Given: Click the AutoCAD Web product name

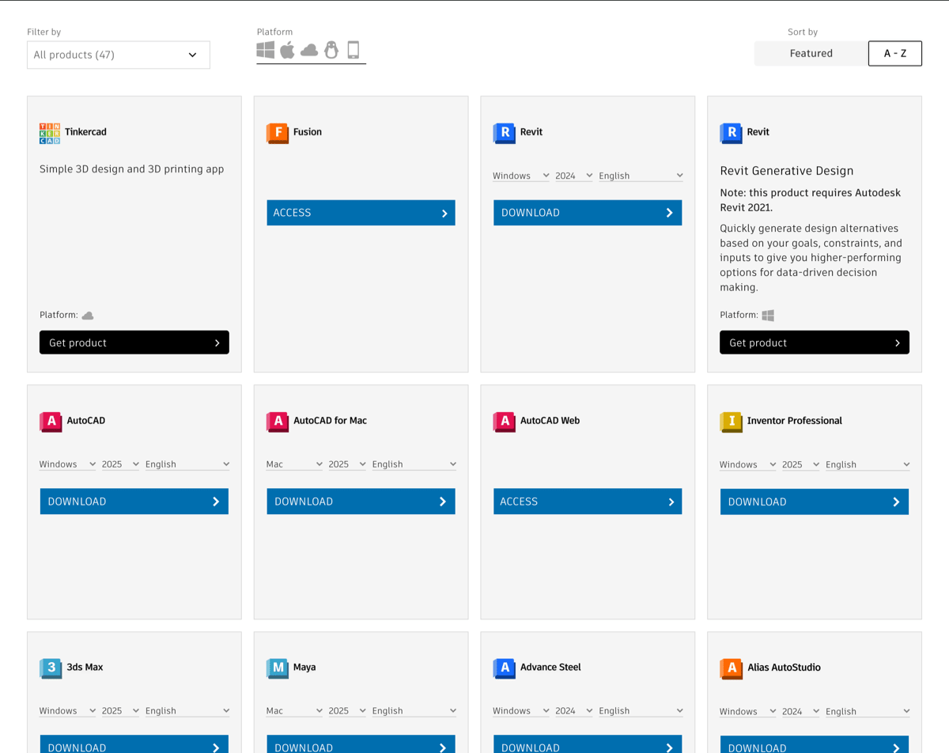Looking at the screenshot, I should [550, 421].
